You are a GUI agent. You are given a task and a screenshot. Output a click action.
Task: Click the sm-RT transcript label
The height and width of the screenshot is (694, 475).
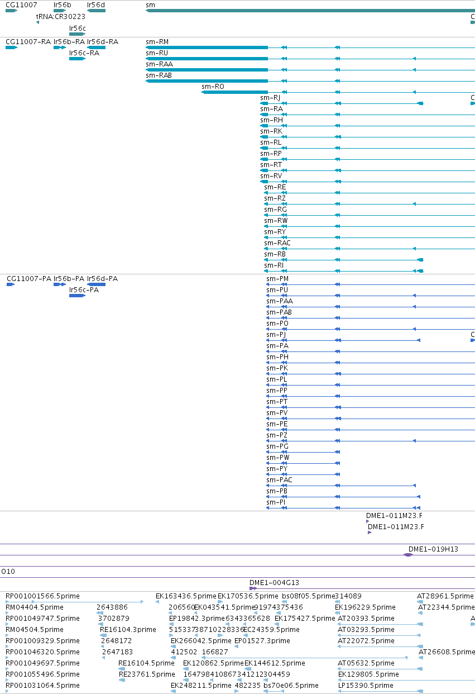coord(271,165)
